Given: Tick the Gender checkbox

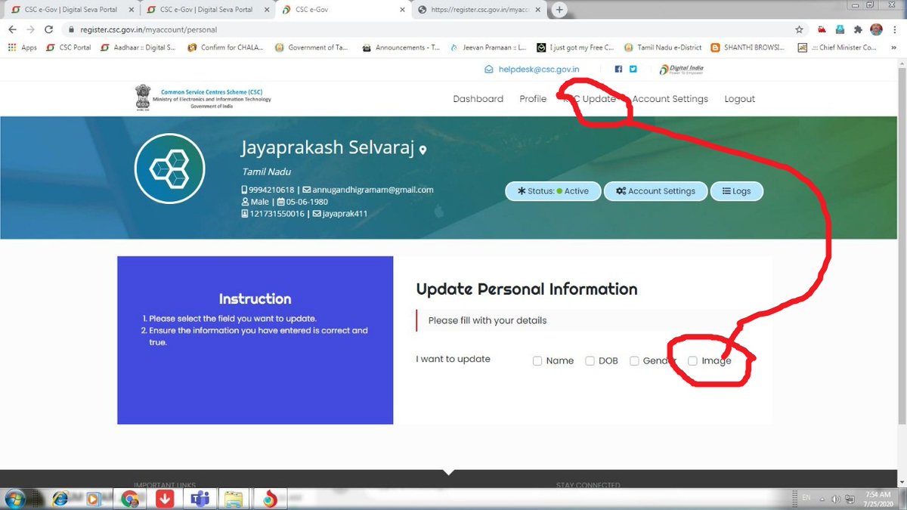Looking at the screenshot, I should pos(635,361).
